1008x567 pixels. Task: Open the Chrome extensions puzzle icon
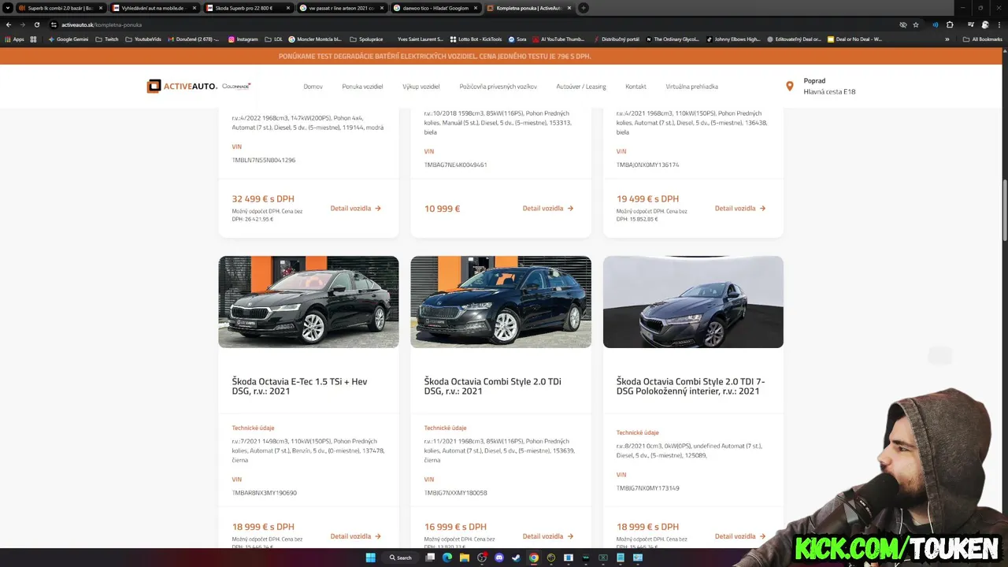(950, 24)
